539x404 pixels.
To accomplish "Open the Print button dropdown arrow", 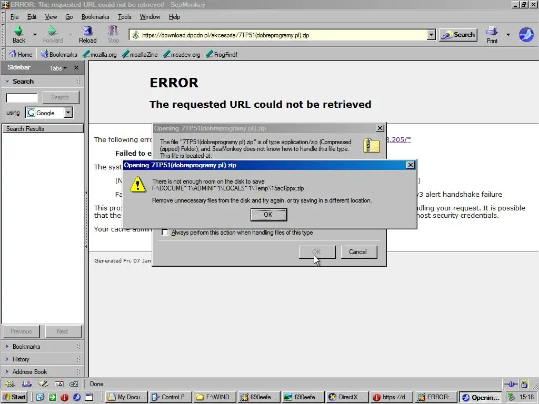I will coord(508,34).
